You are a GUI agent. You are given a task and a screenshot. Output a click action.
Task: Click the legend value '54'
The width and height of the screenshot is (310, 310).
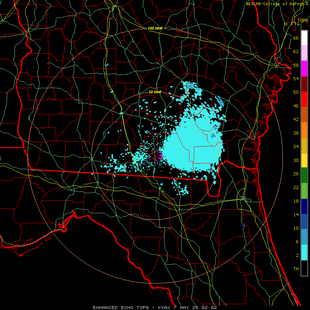[296, 79]
